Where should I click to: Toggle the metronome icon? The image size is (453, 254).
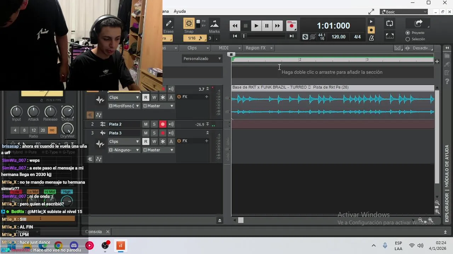pos(371,38)
